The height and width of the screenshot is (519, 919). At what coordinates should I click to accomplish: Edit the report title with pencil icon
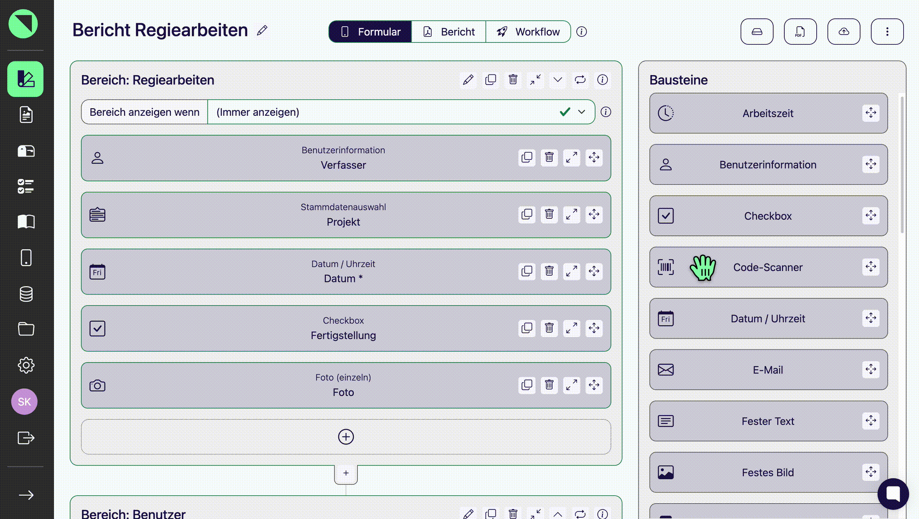[x=262, y=31]
